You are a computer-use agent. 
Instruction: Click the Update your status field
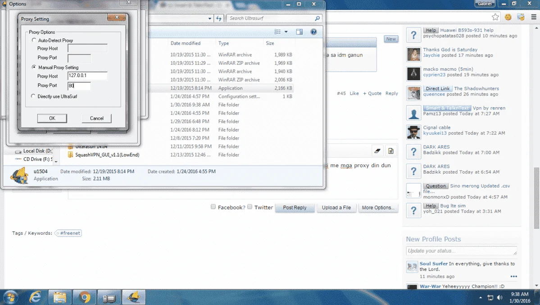[462, 251]
